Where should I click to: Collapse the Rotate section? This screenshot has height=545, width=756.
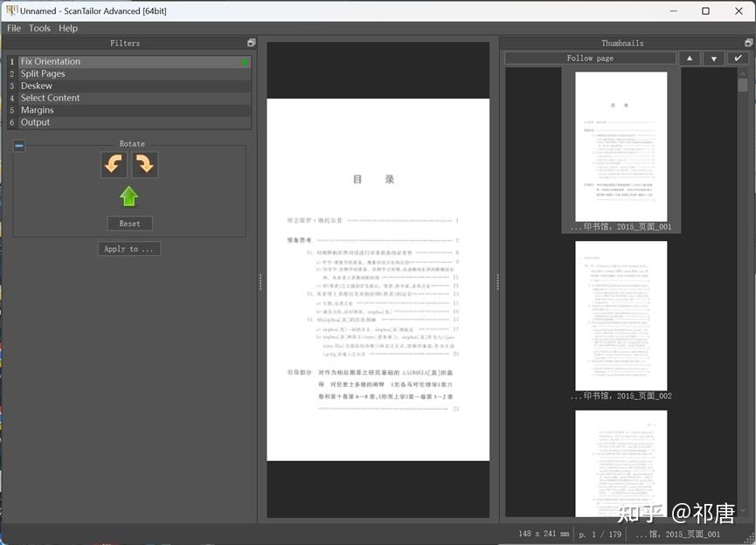pyautogui.click(x=18, y=145)
